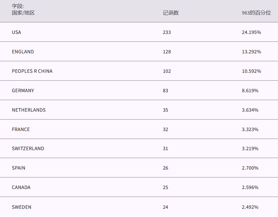Click USA record count 233
Viewport: 278px width, 217px height.
tap(167, 32)
